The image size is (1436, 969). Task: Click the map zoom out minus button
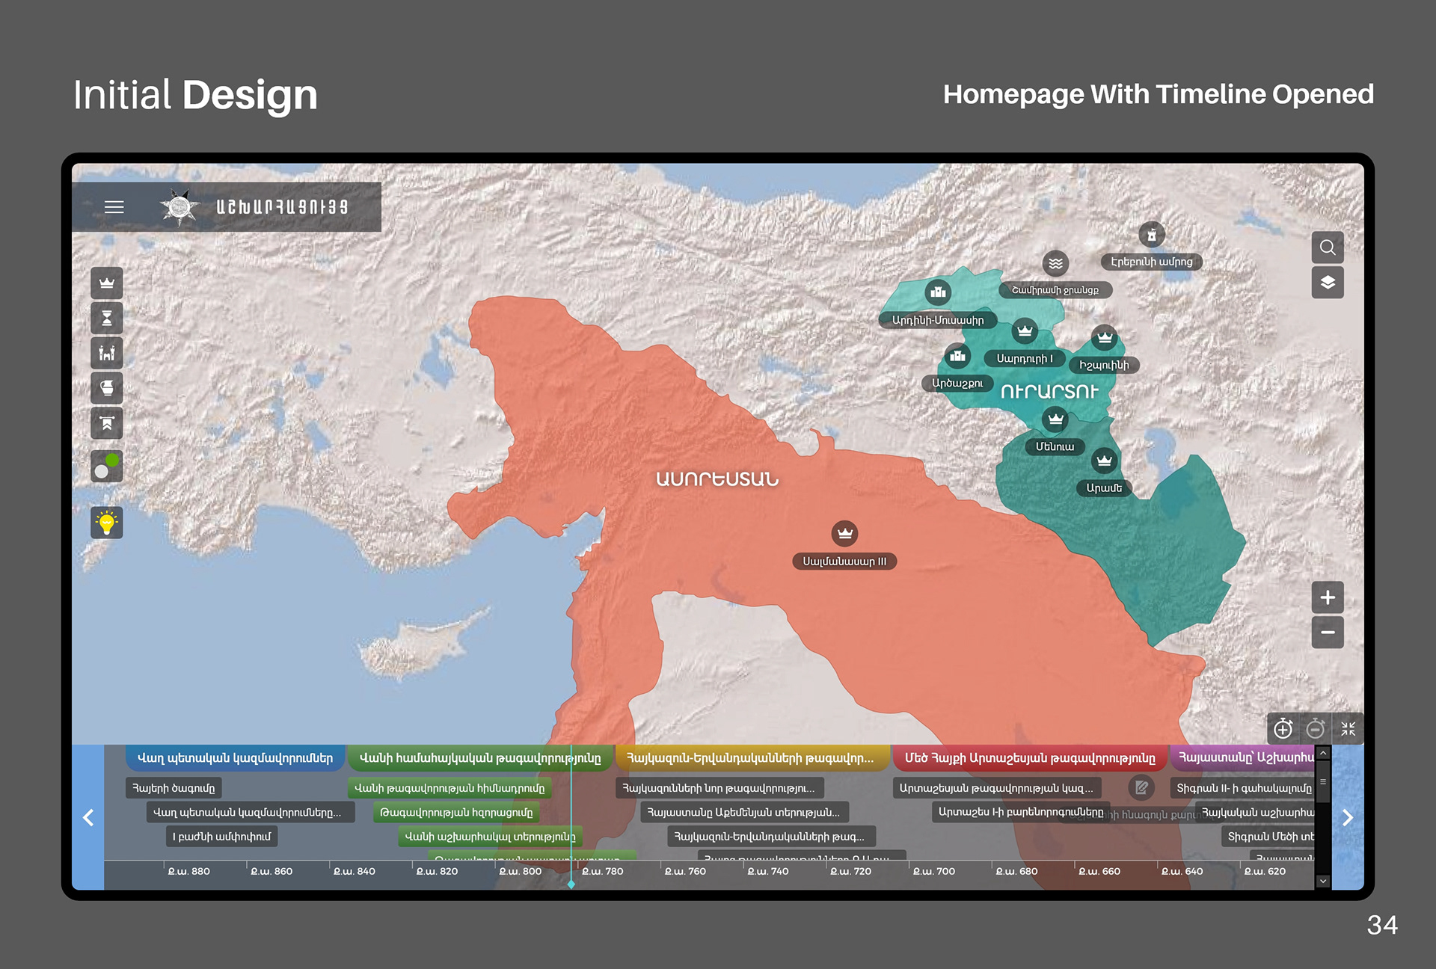[x=1328, y=633]
